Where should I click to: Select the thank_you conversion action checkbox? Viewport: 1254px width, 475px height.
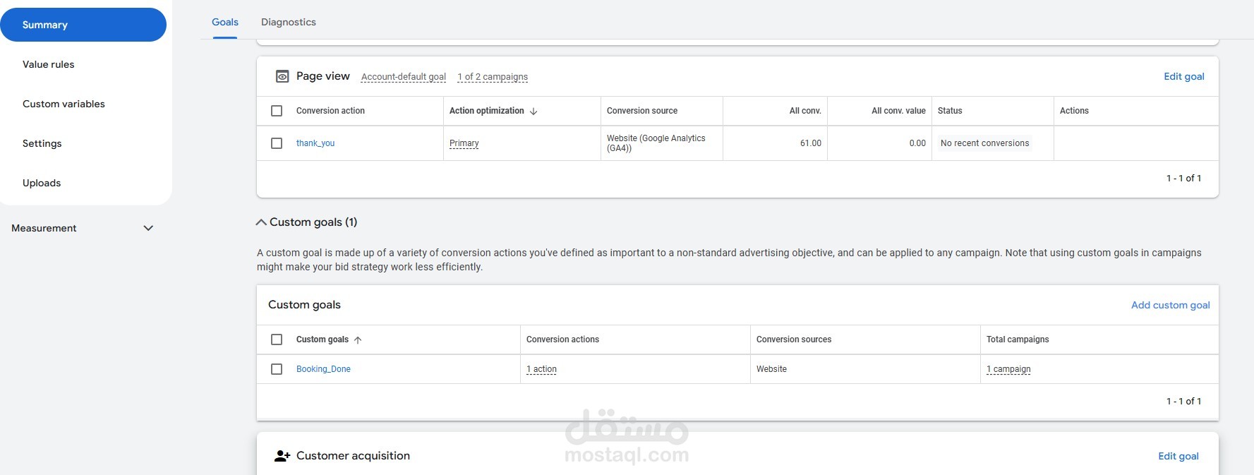pyautogui.click(x=277, y=143)
